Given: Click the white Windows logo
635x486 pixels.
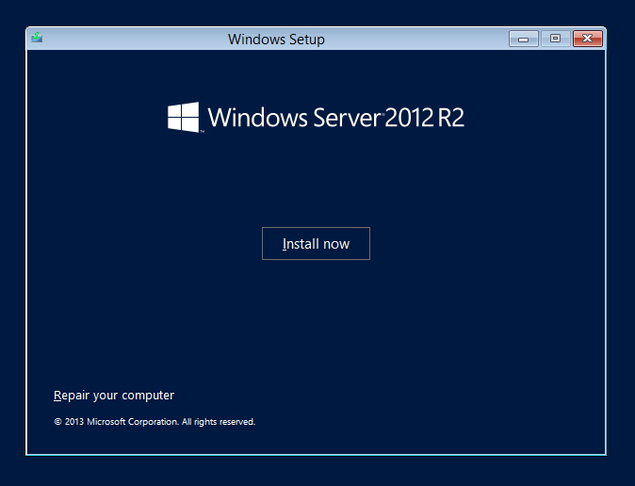Looking at the screenshot, I should (x=184, y=118).
